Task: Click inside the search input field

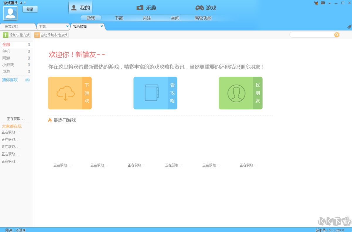Action: (x=311, y=35)
